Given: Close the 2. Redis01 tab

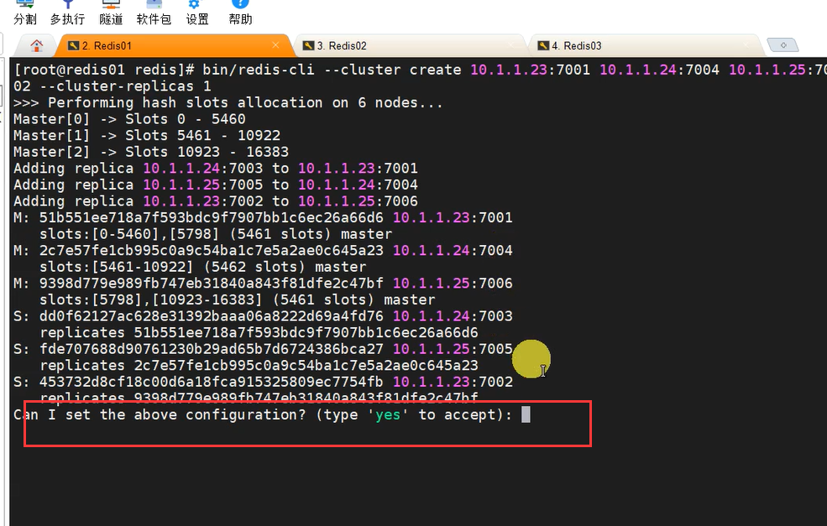Looking at the screenshot, I should pos(275,45).
